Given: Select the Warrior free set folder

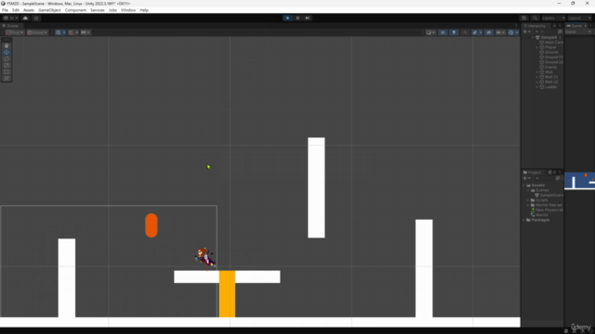Looking at the screenshot, I should point(547,205).
